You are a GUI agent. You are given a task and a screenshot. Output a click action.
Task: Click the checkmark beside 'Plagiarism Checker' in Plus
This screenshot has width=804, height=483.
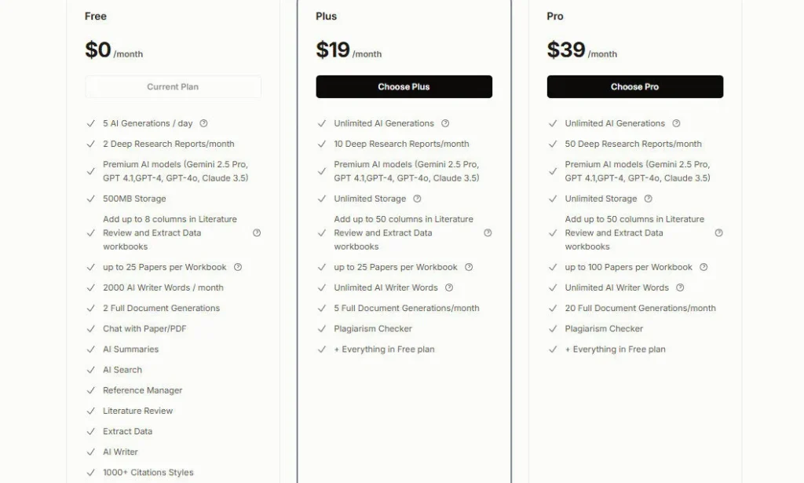[x=322, y=328]
